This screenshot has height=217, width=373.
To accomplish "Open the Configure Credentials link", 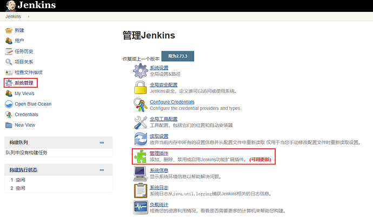I will [x=172, y=102].
